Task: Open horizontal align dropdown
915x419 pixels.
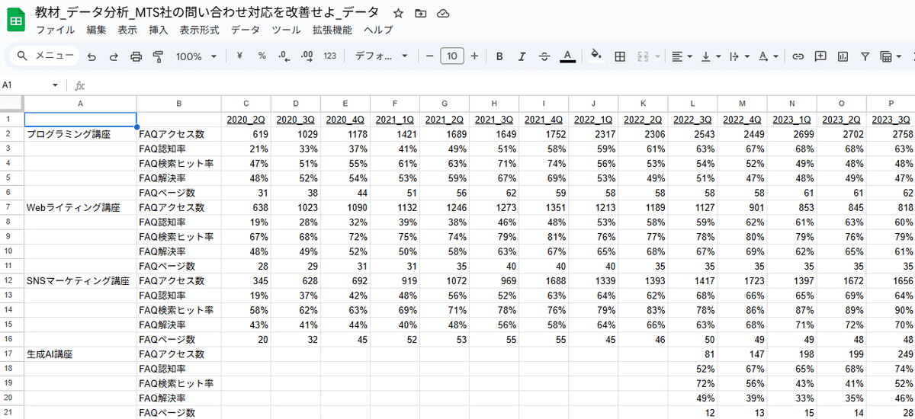Action: [x=682, y=56]
